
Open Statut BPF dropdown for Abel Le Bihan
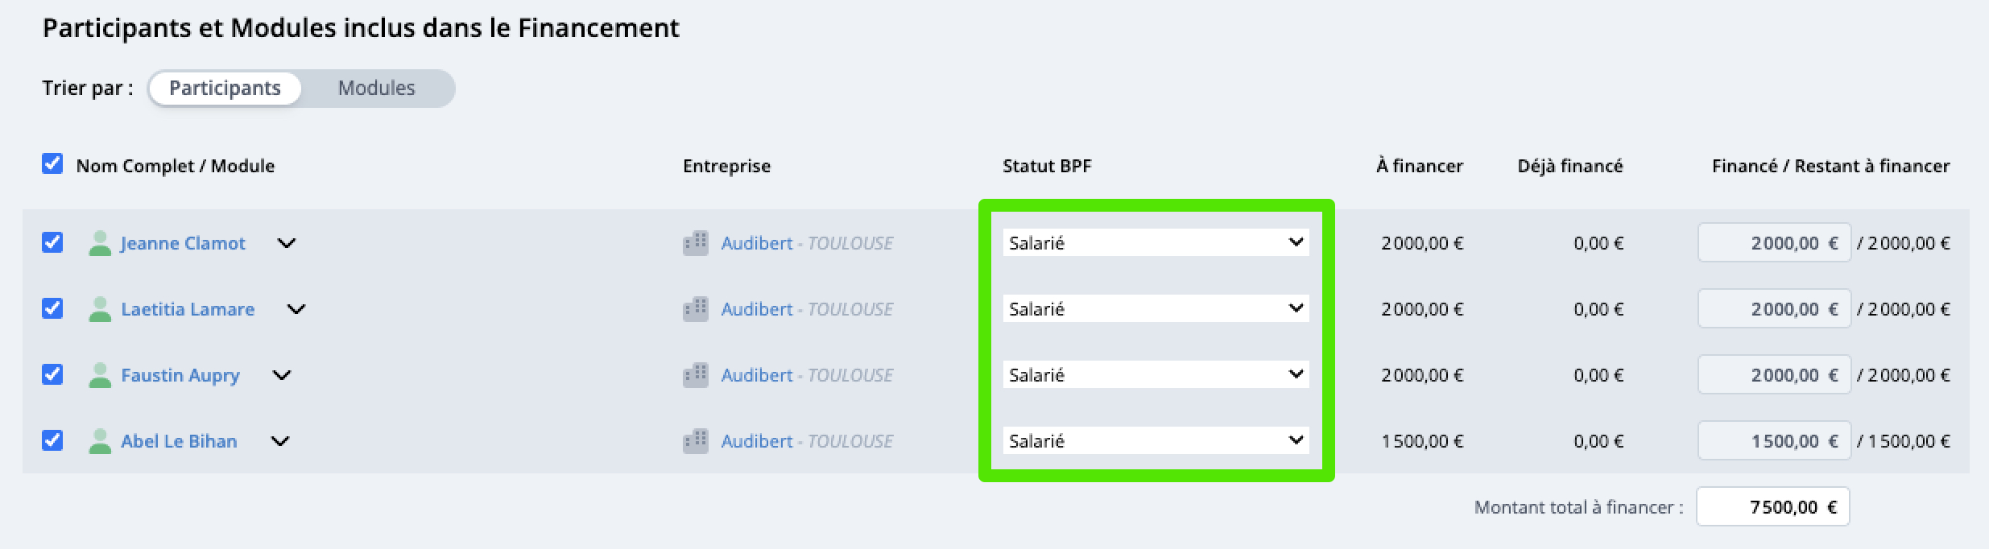pyautogui.click(x=1156, y=441)
